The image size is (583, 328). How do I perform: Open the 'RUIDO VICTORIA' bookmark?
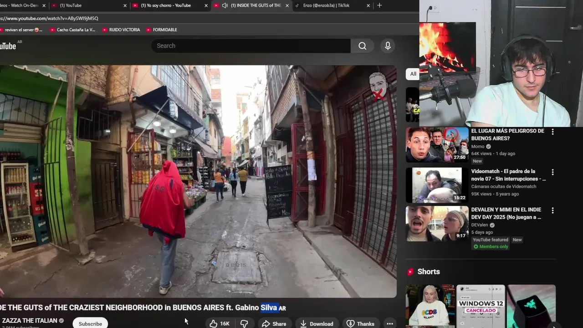[x=121, y=30]
